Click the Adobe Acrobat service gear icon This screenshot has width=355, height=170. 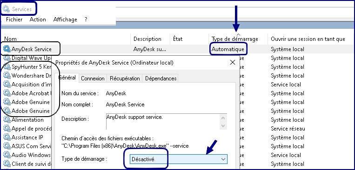(7, 93)
